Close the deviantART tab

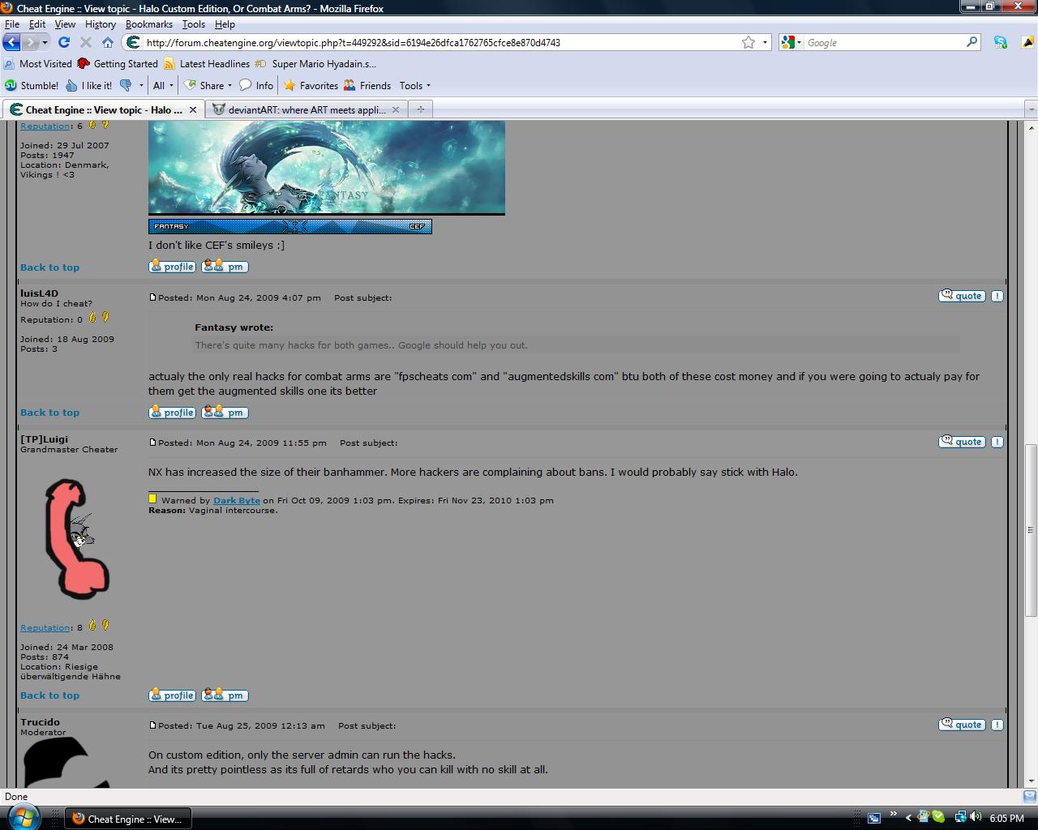point(396,109)
